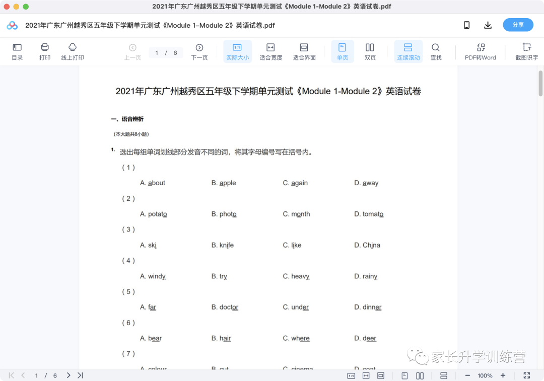Viewport: 544px width, 381px height.
Task: Jump to first page in bottom bar
Action: pos(12,375)
